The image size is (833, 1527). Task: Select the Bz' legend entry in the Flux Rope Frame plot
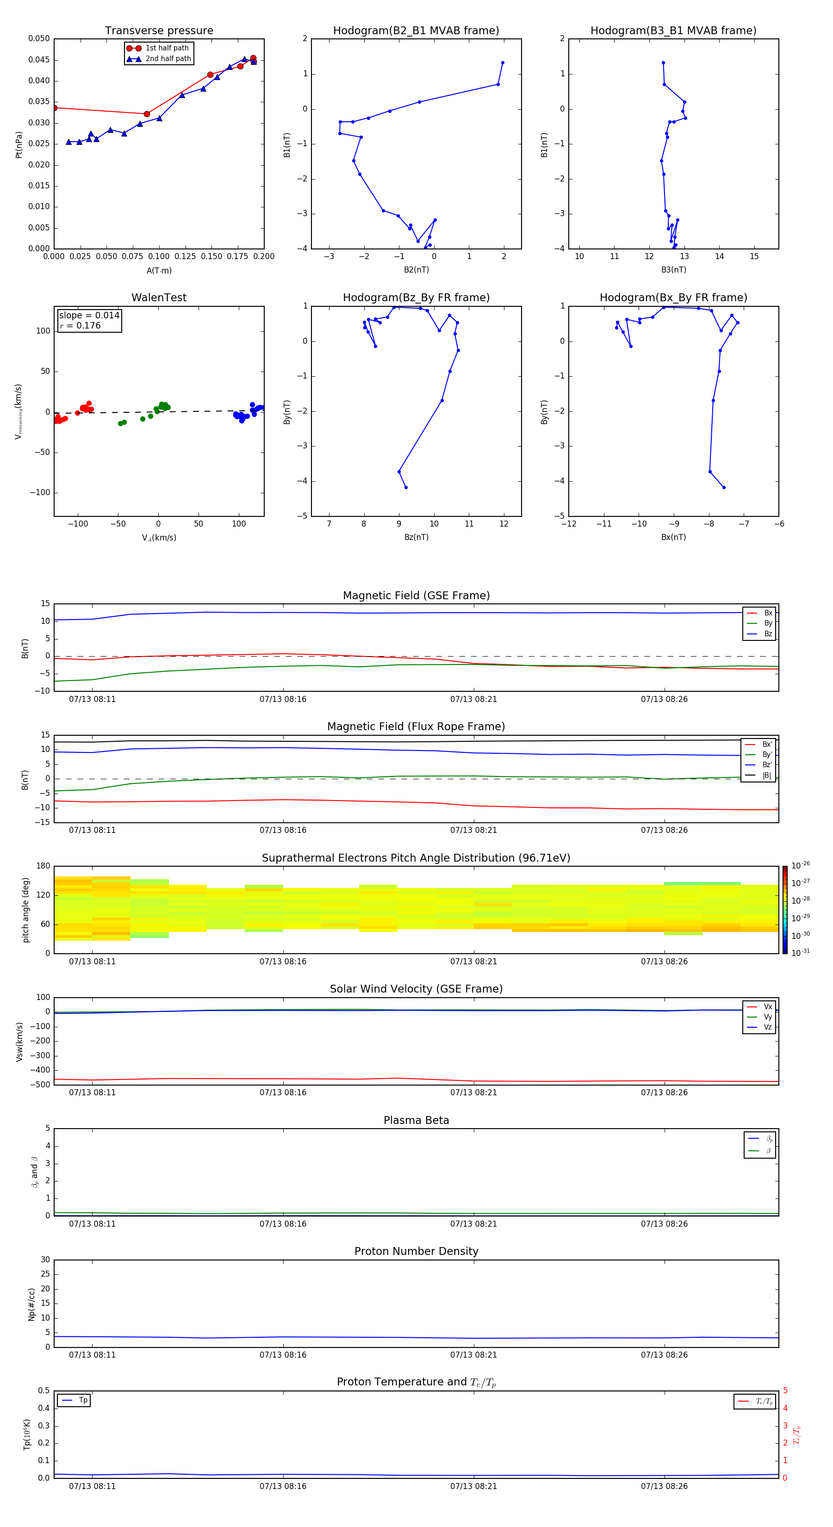pyautogui.click(x=758, y=765)
